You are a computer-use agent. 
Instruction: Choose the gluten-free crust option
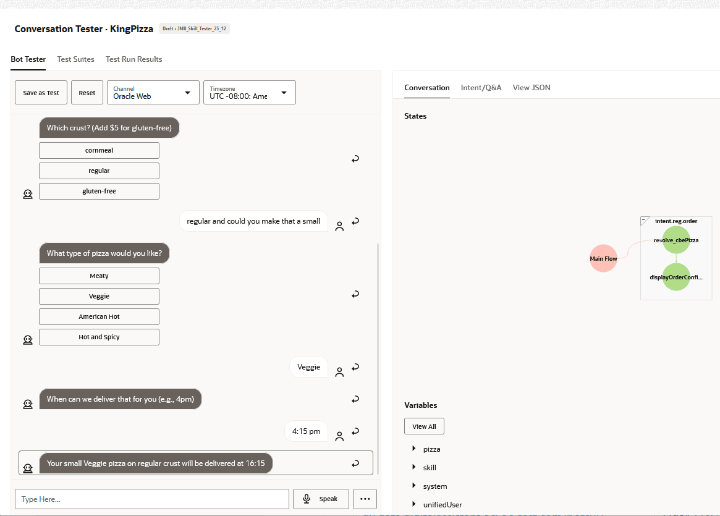click(99, 192)
